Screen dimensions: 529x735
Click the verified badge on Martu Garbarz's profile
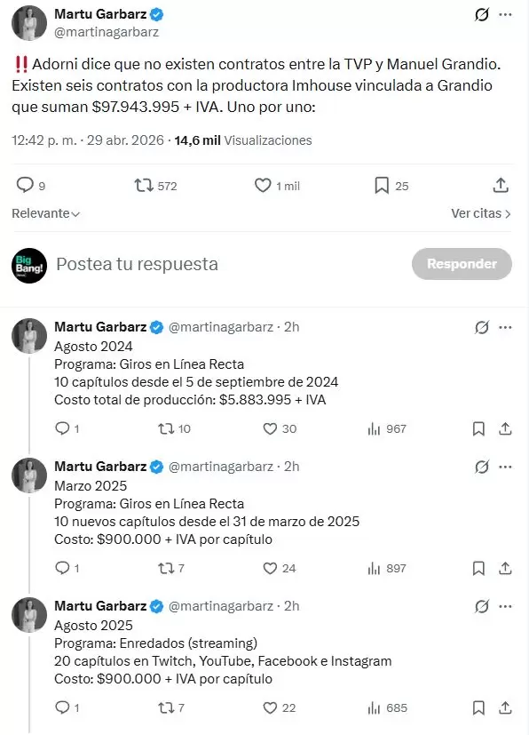[157, 13]
